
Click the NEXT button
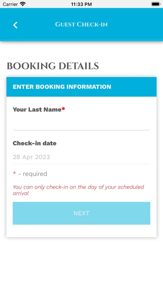pos(81,213)
